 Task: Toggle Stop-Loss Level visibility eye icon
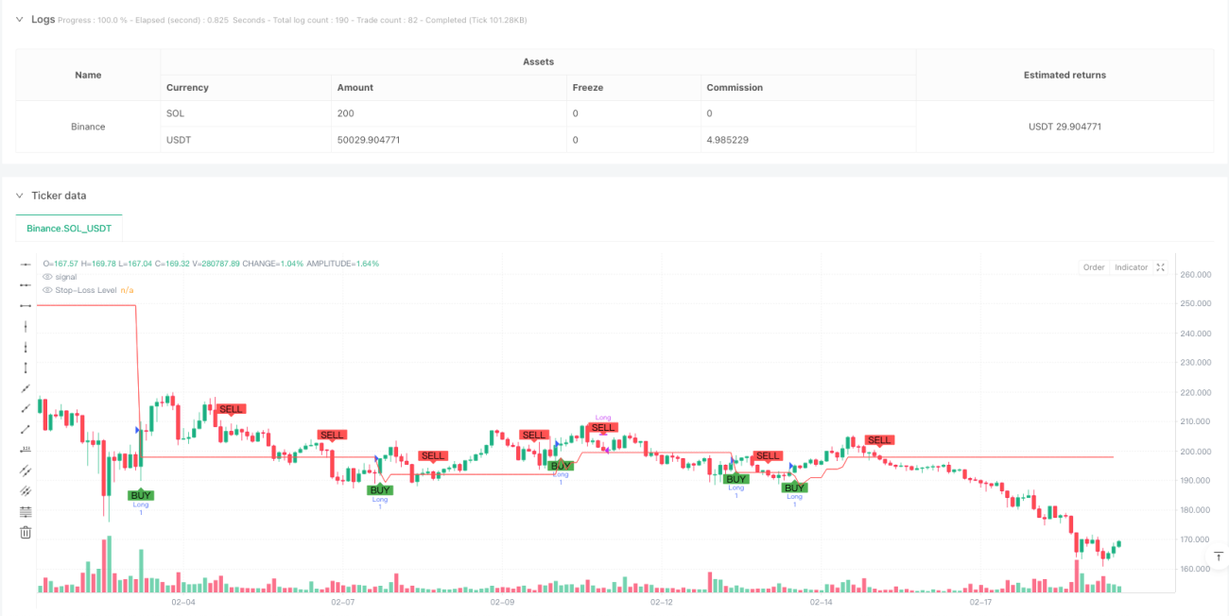coord(47,290)
